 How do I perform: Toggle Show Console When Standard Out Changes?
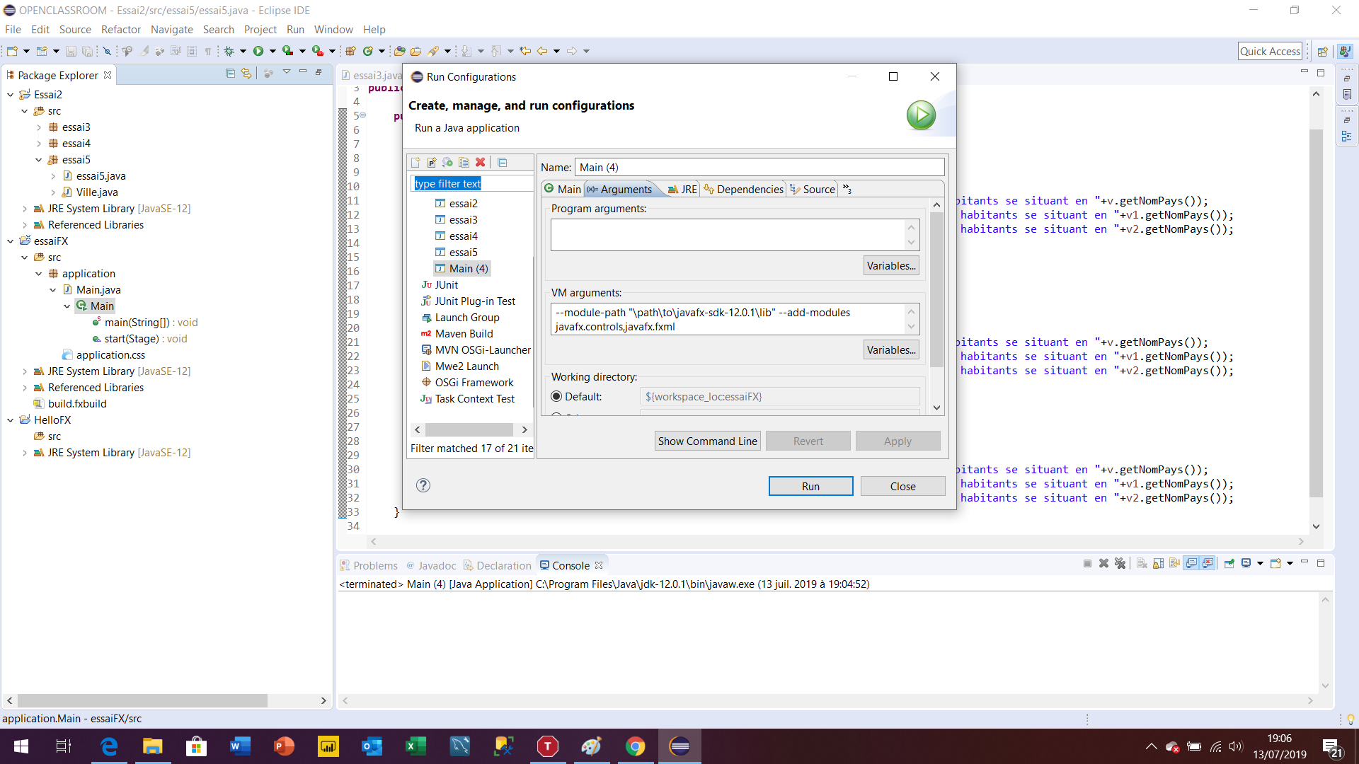1192,564
